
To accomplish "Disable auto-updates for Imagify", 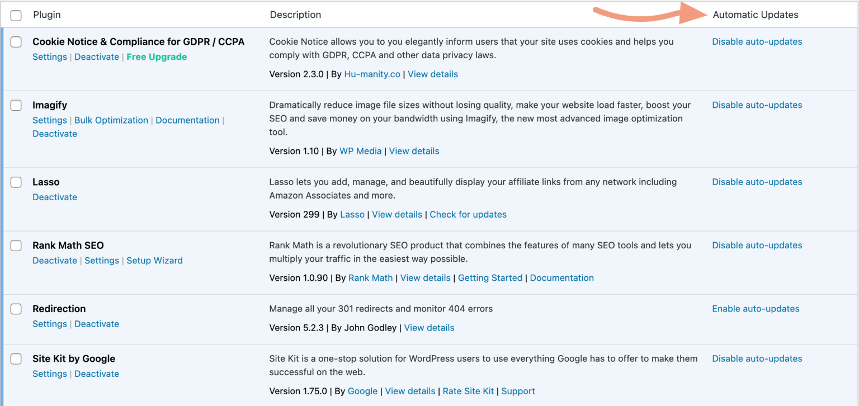I will 757,105.
